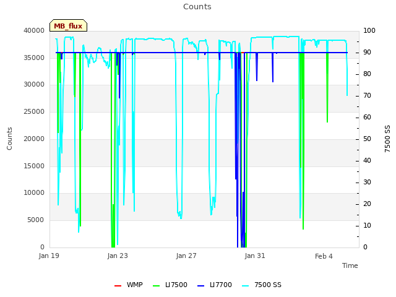
Task: Click the green LI7500 legend swatch
Action: 157,286
